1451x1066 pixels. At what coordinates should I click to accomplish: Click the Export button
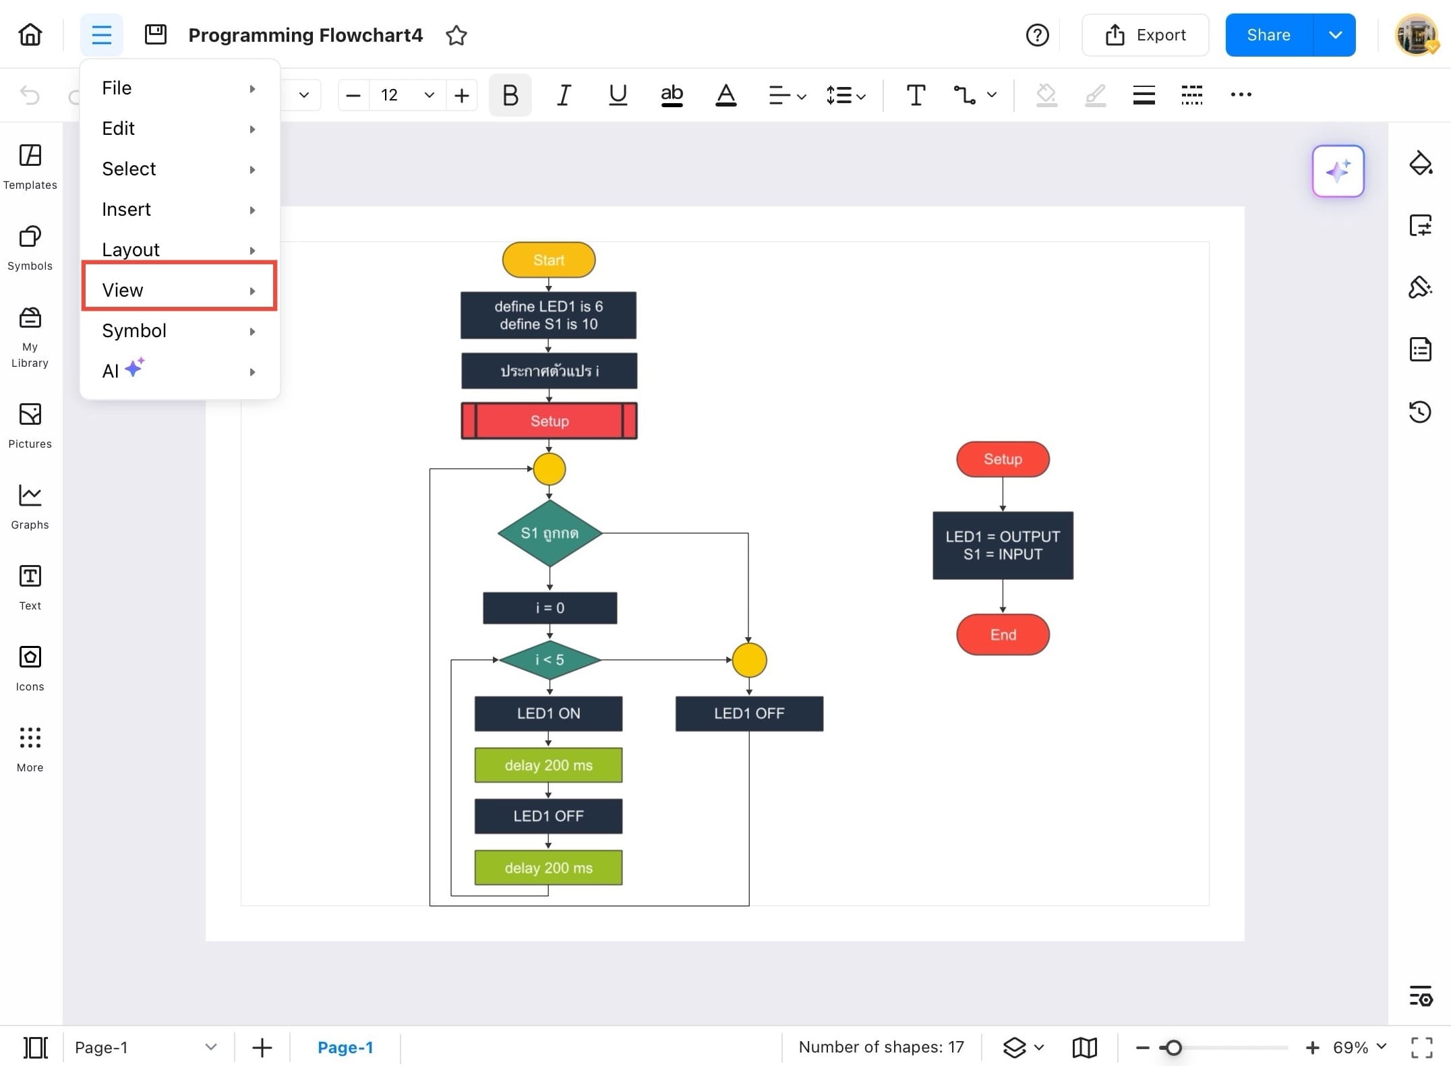1145,35
